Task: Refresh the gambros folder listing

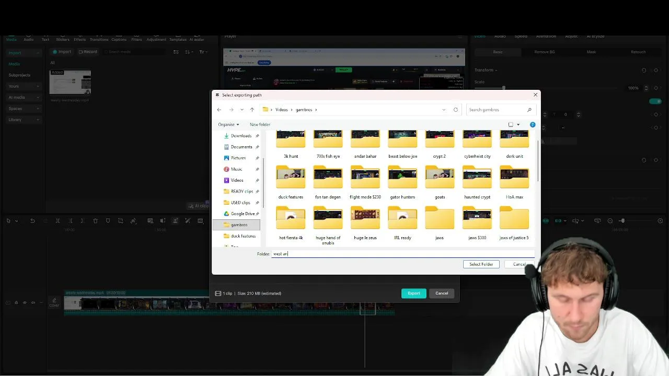Action: point(456,110)
